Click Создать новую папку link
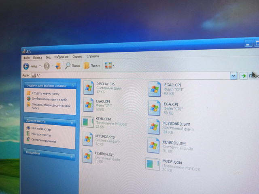 45,93
